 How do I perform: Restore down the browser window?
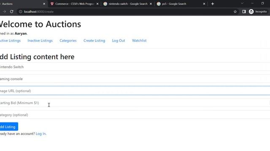(262, 3)
